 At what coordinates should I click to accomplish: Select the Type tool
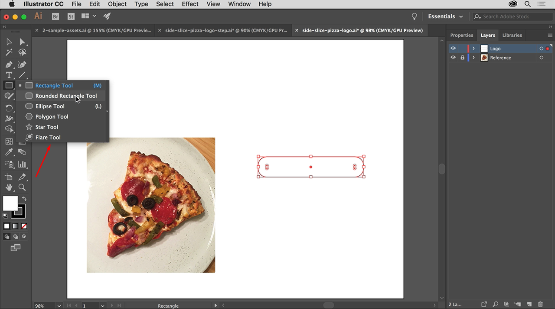click(x=9, y=75)
